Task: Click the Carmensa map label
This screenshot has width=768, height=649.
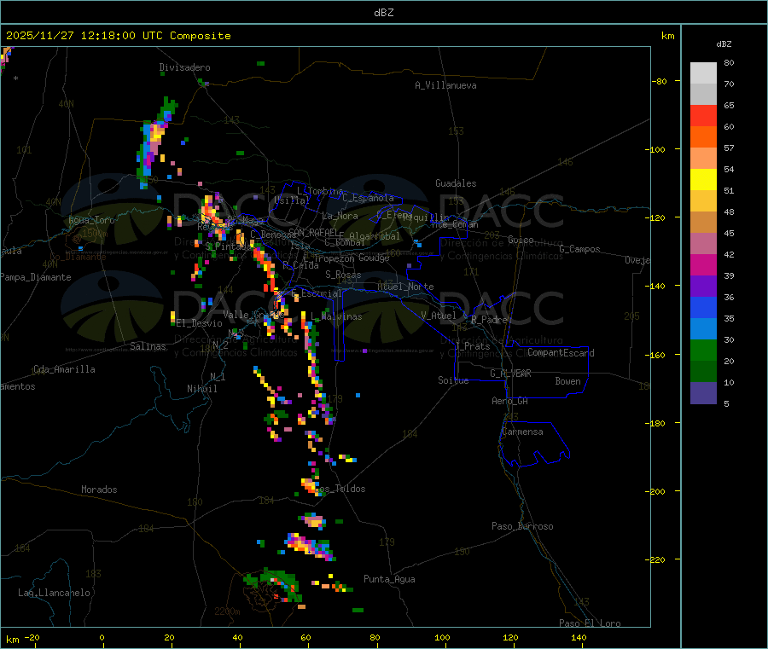Action: pos(522,432)
